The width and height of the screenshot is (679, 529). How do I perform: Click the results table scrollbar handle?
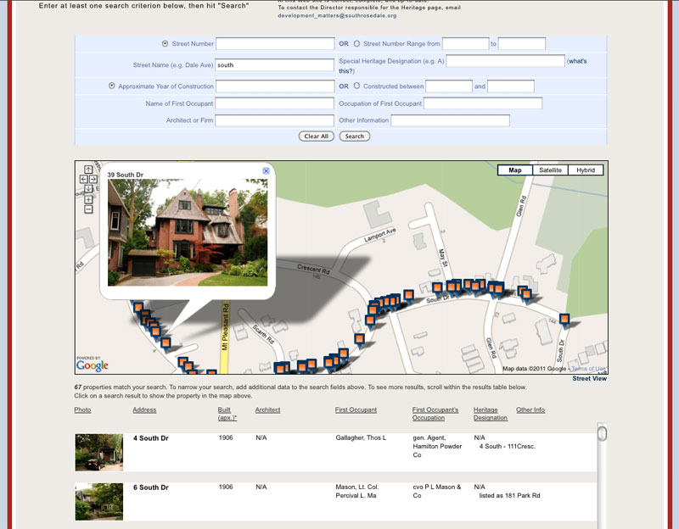pyautogui.click(x=602, y=434)
